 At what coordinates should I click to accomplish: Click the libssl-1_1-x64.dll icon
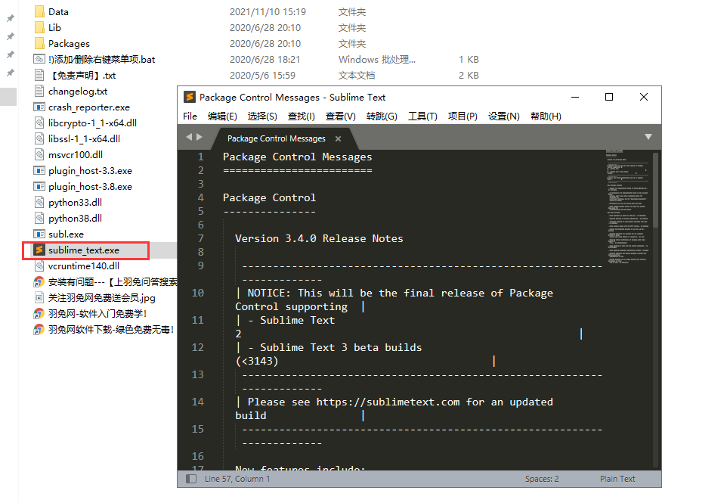coord(39,138)
